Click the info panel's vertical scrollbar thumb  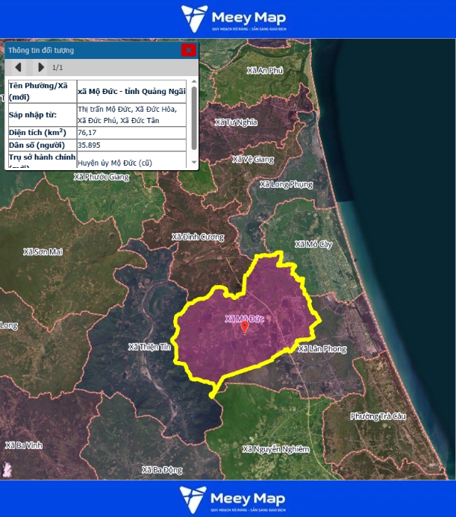194,117
